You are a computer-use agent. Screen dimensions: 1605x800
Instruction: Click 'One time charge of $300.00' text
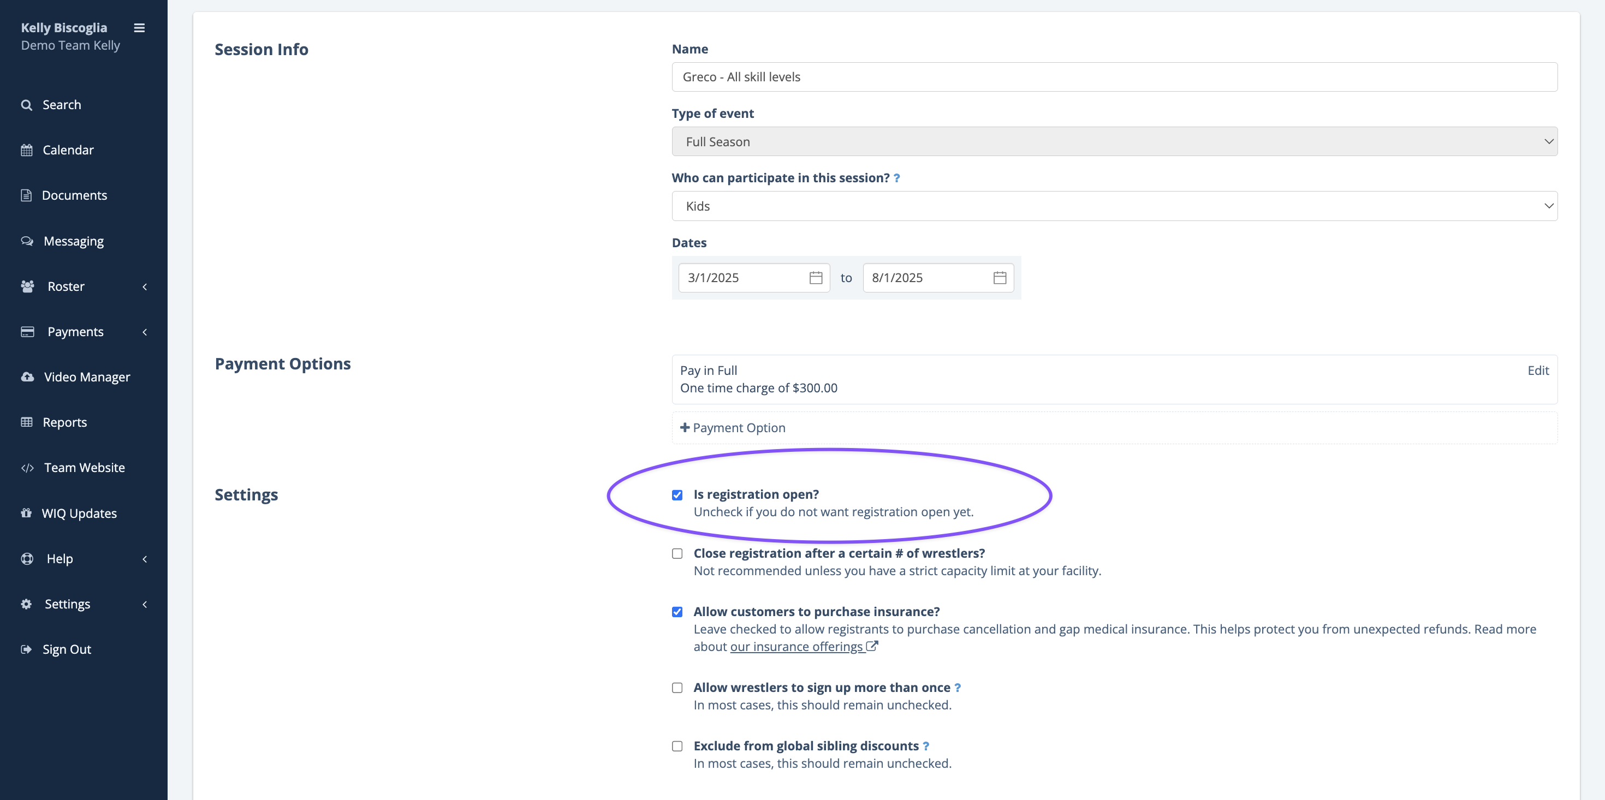[758, 388]
